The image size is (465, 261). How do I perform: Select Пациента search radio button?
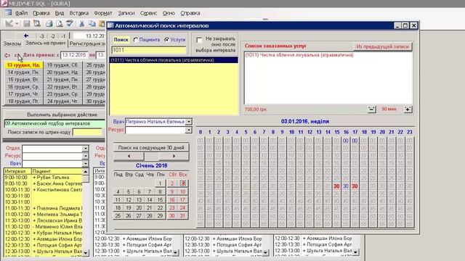(x=136, y=40)
